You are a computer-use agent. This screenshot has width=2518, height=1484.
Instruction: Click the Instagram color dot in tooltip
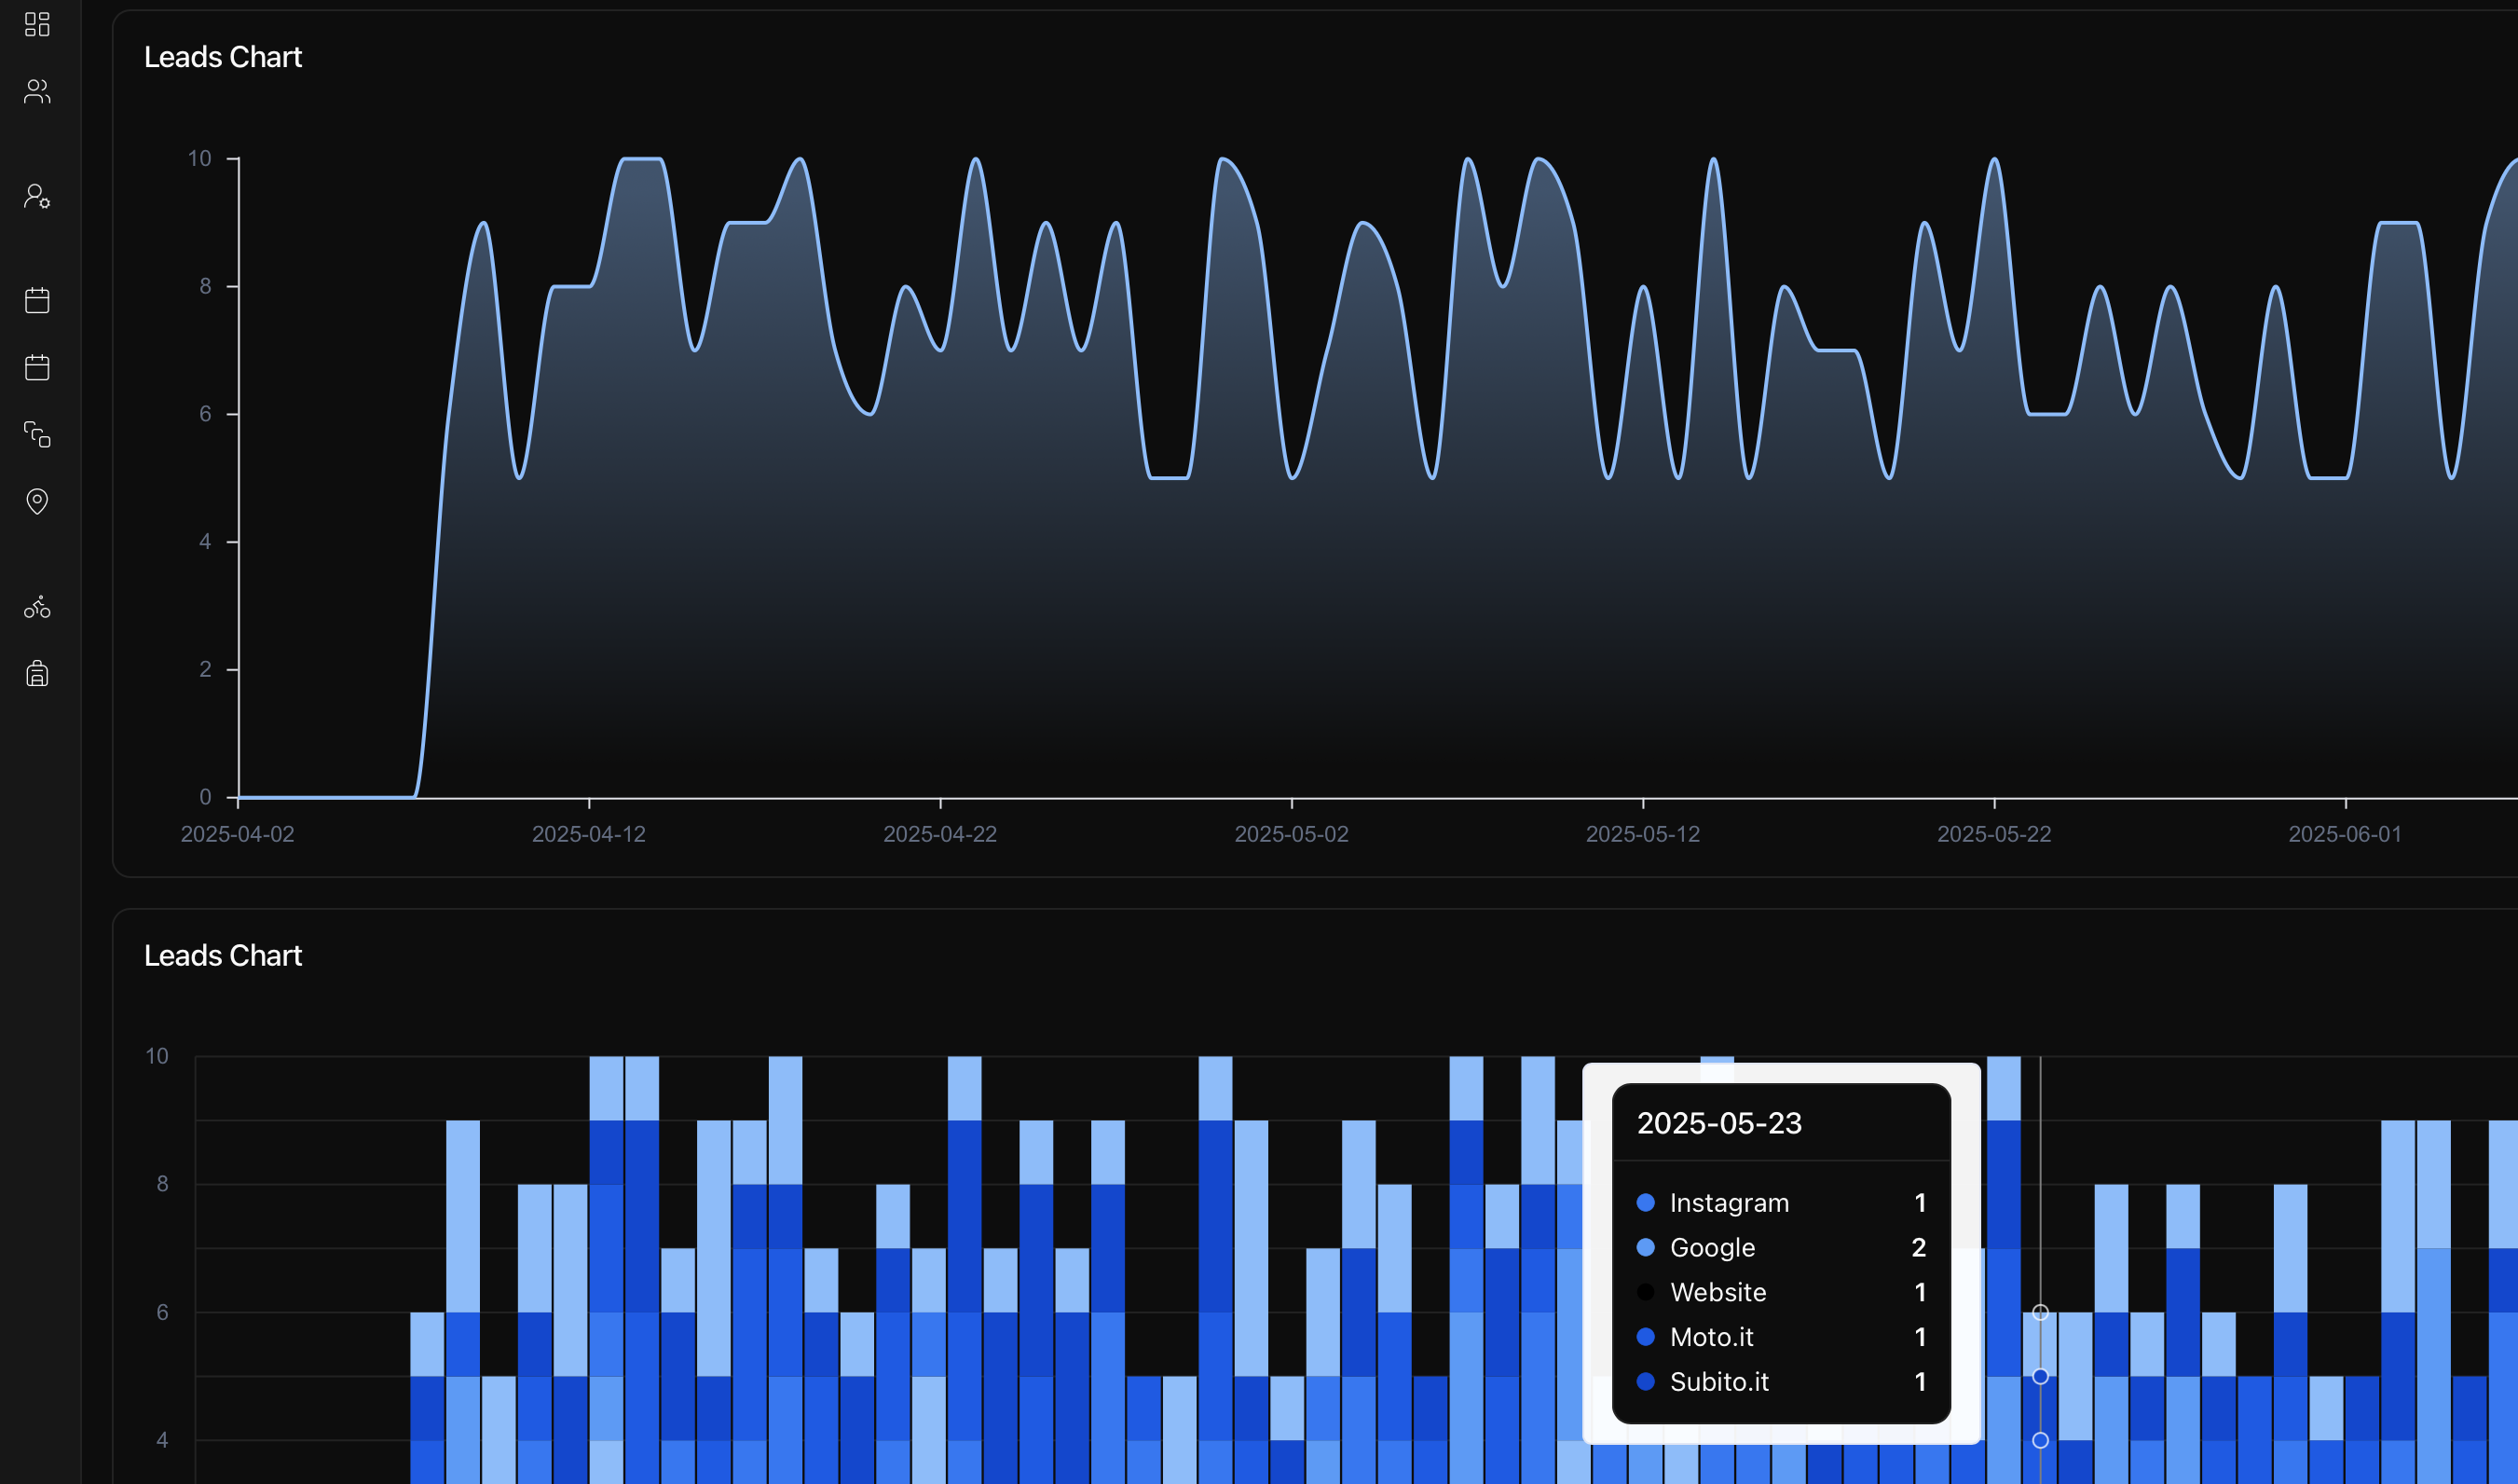point(1646,1202)
